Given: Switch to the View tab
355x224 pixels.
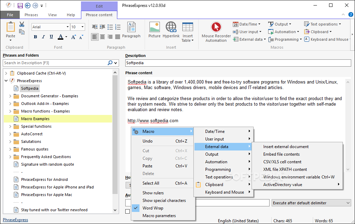Looking at the screenshot, I should (52, 15).
